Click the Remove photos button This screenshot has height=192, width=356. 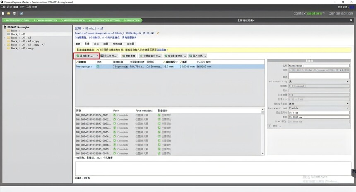(x=129, y=56)
